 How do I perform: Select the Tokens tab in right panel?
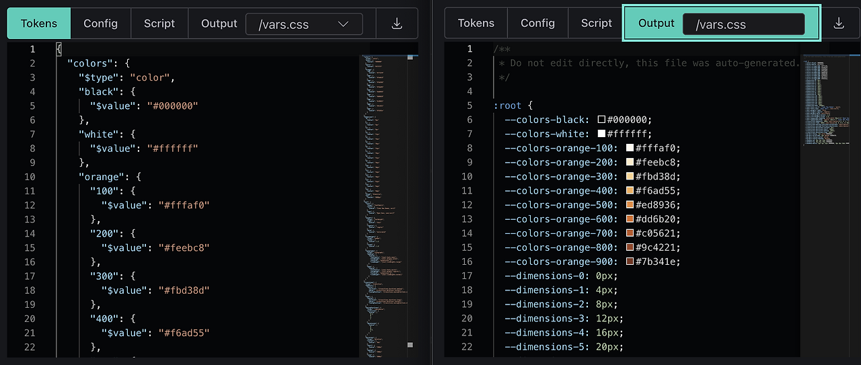476,24
